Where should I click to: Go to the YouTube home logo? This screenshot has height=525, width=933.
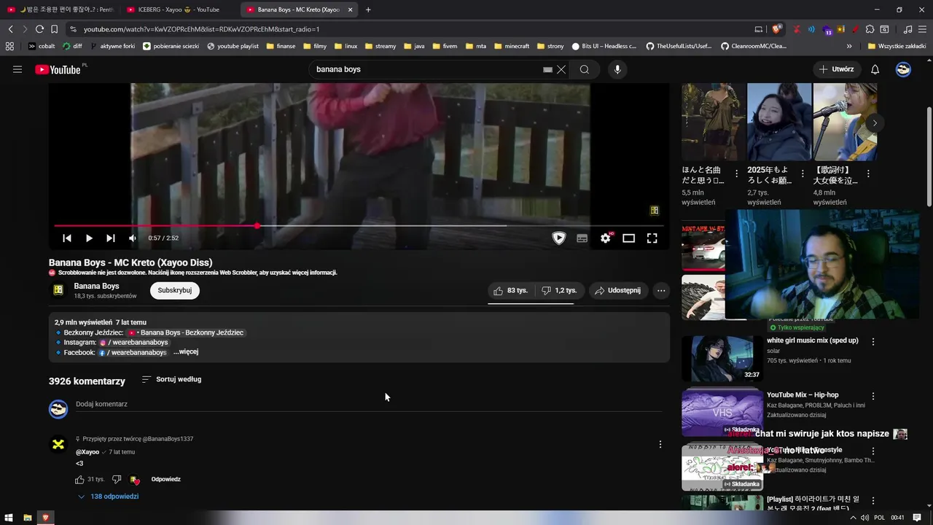58,69
